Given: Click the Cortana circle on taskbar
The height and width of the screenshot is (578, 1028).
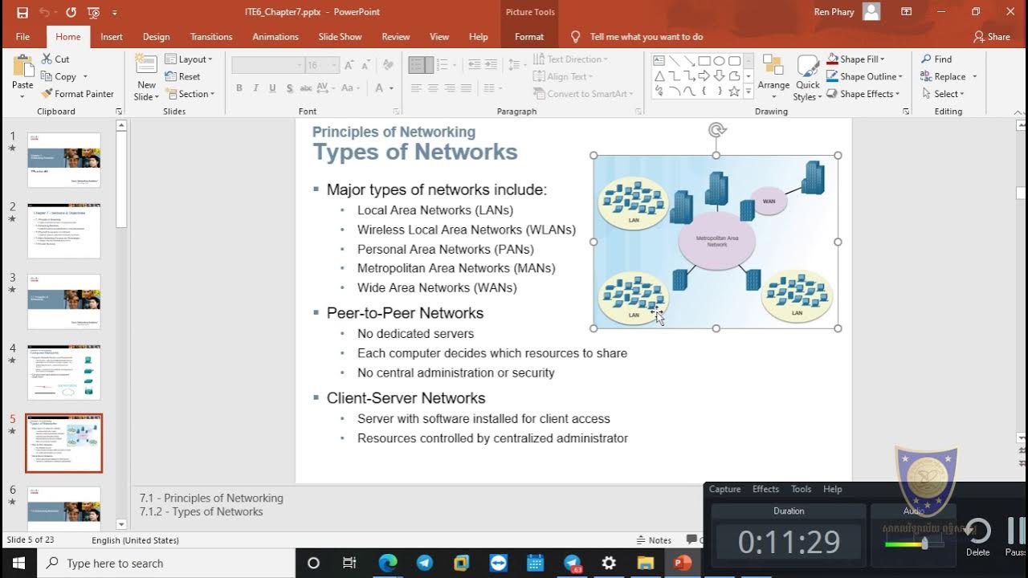Looking at the screenshot, I should pos(313,563).
